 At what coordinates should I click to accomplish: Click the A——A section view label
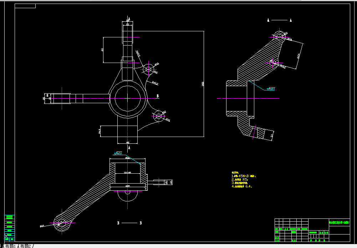(x=279, y=20)
